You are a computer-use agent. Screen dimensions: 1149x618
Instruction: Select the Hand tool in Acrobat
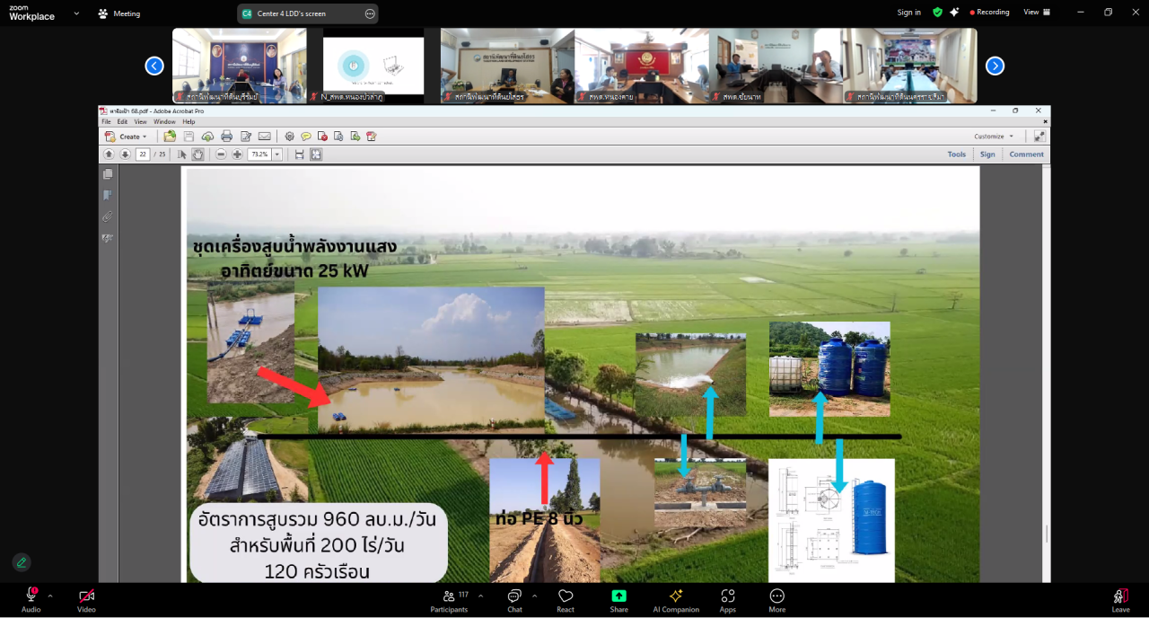(x=197, y=154)
